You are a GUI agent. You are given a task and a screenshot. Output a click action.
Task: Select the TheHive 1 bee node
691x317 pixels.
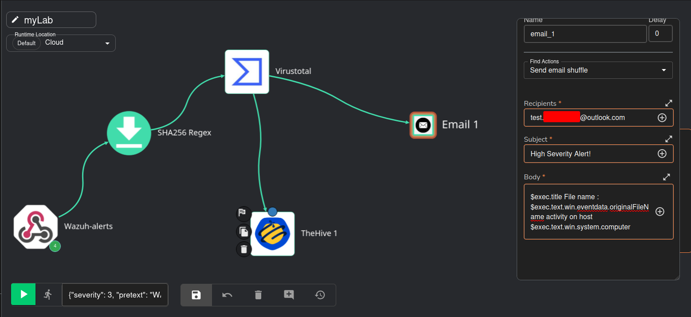[272, 234]
